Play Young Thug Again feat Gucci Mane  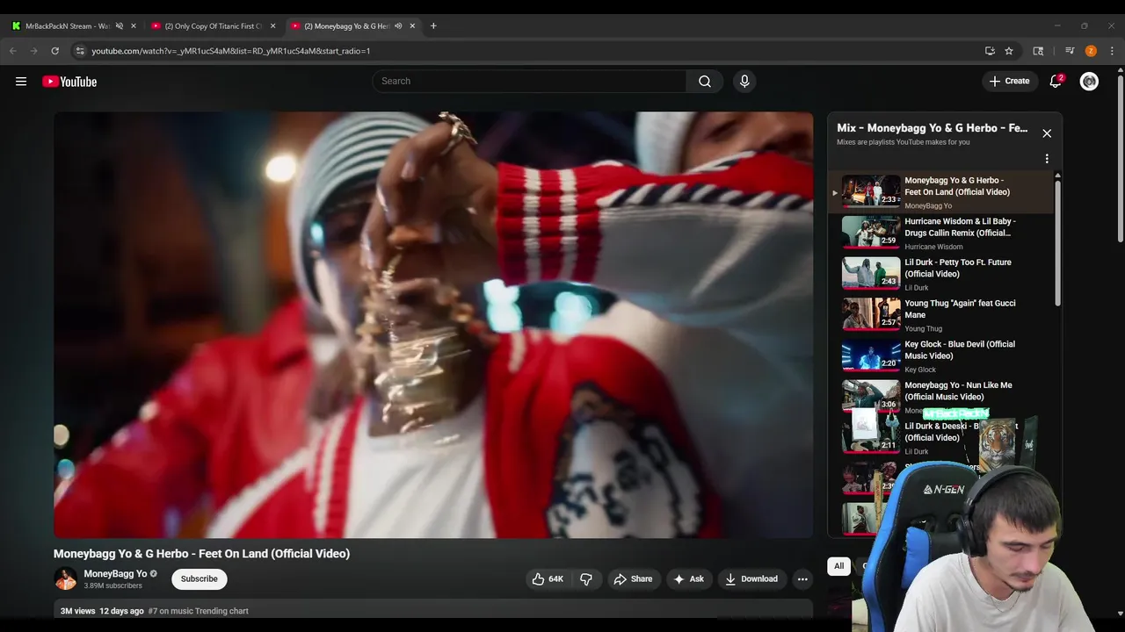click(x=940, y=315)
